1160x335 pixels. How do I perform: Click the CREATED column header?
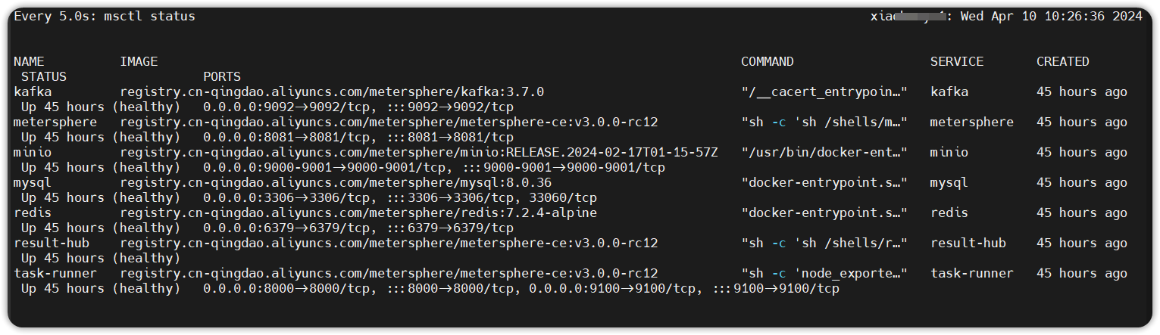tap(1063, 62)
